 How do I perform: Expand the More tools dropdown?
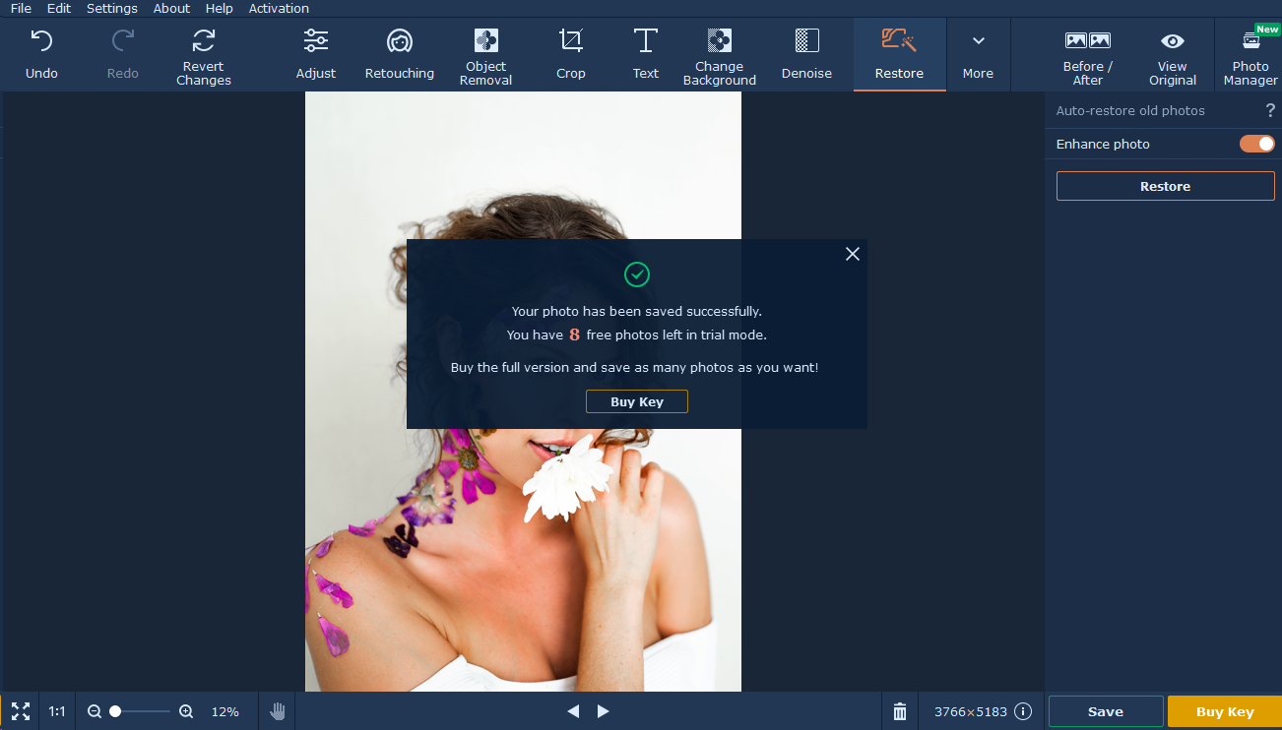(978, 54)
